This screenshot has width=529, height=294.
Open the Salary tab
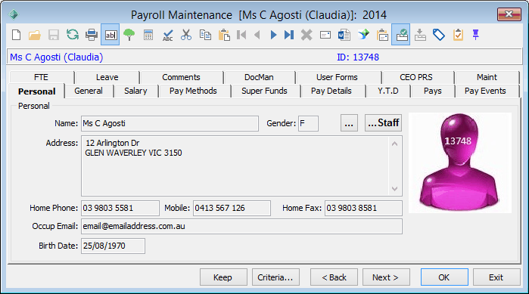(135, 91)
